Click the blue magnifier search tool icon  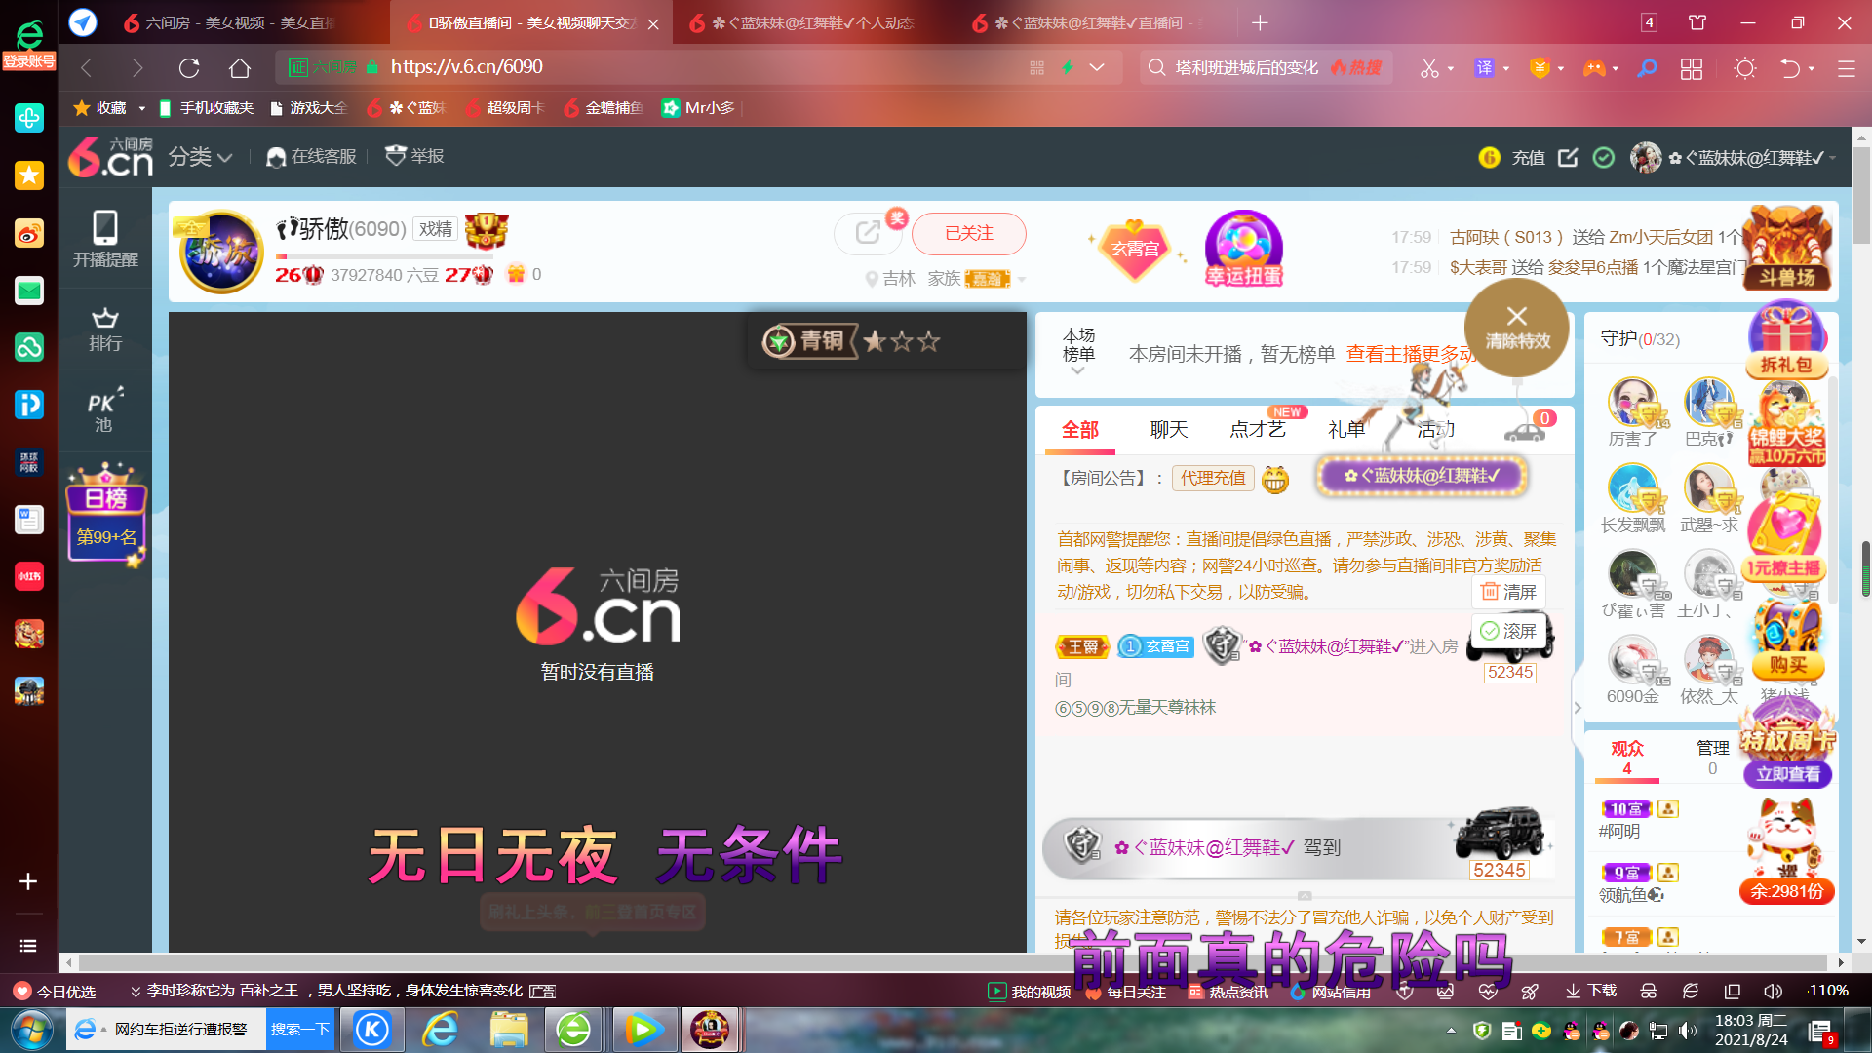click(x=1647, y=68)
